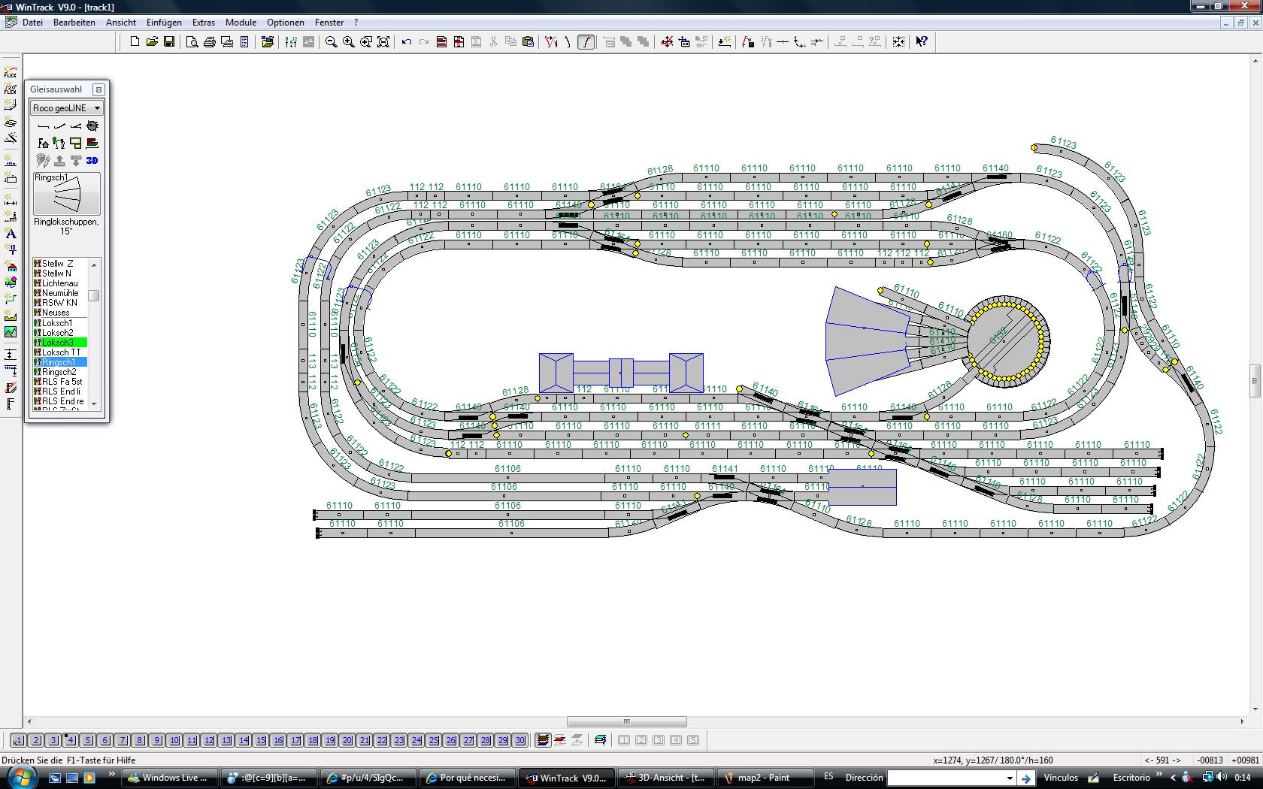
Task: Click the 3D icon in Gleisauswahl
Action: [92, 160]
